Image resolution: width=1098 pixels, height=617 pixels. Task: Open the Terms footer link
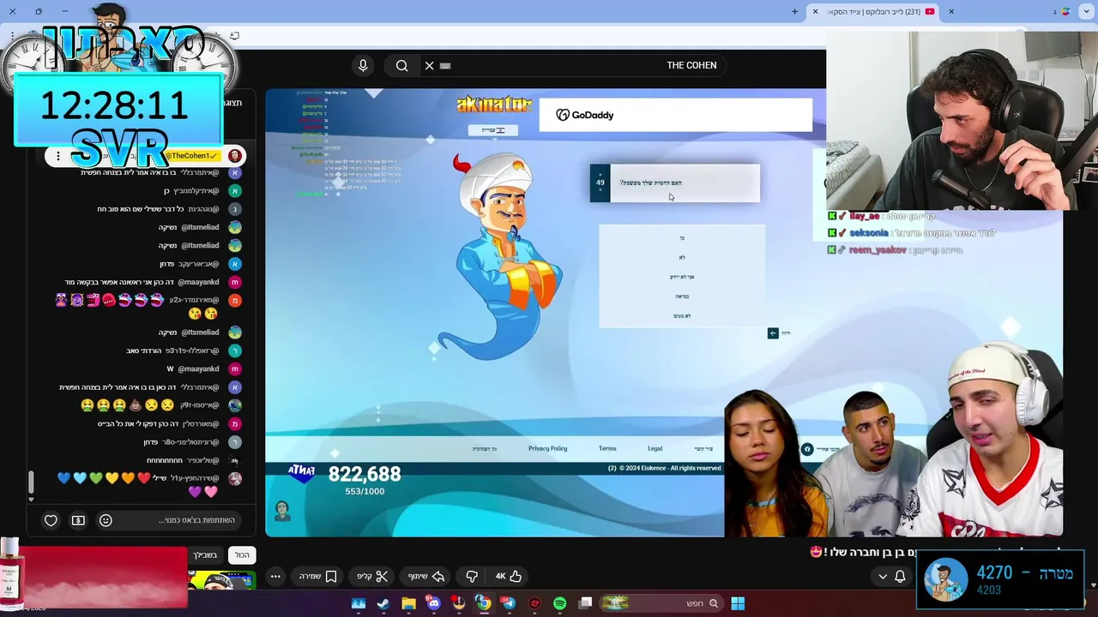click(x=607, y=448)
